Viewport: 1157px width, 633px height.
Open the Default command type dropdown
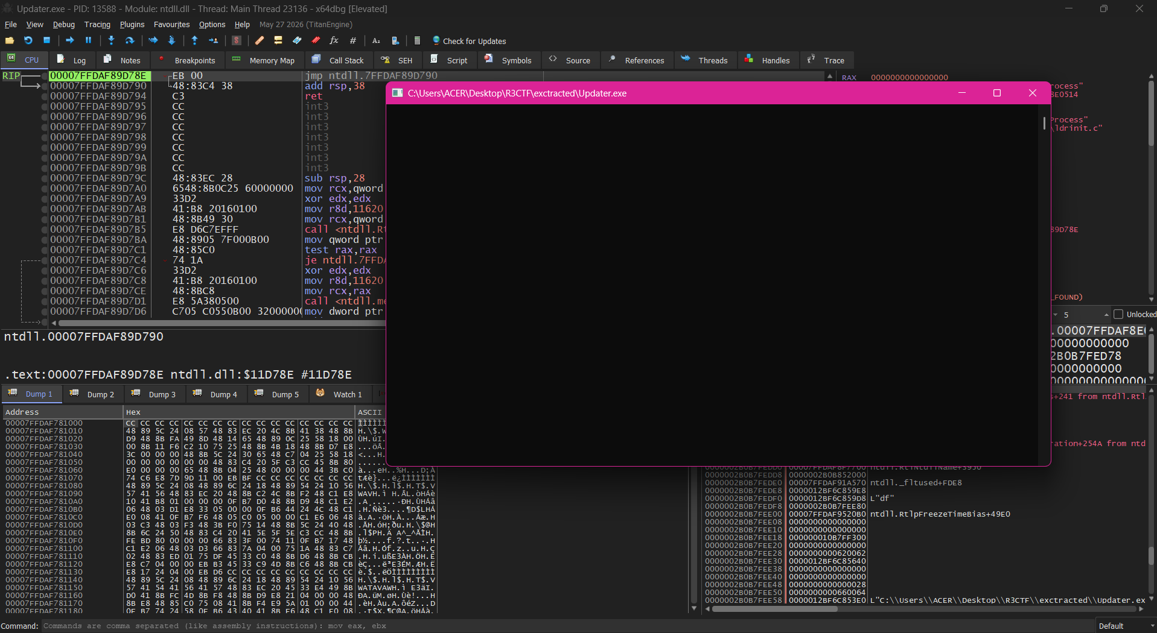1126,626
